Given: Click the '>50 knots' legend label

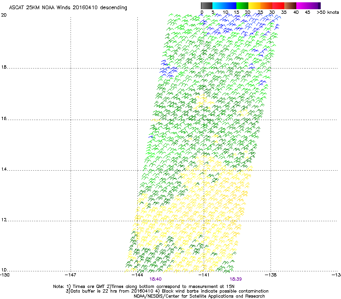Looking at the screenshot, I should click(328, 12).
